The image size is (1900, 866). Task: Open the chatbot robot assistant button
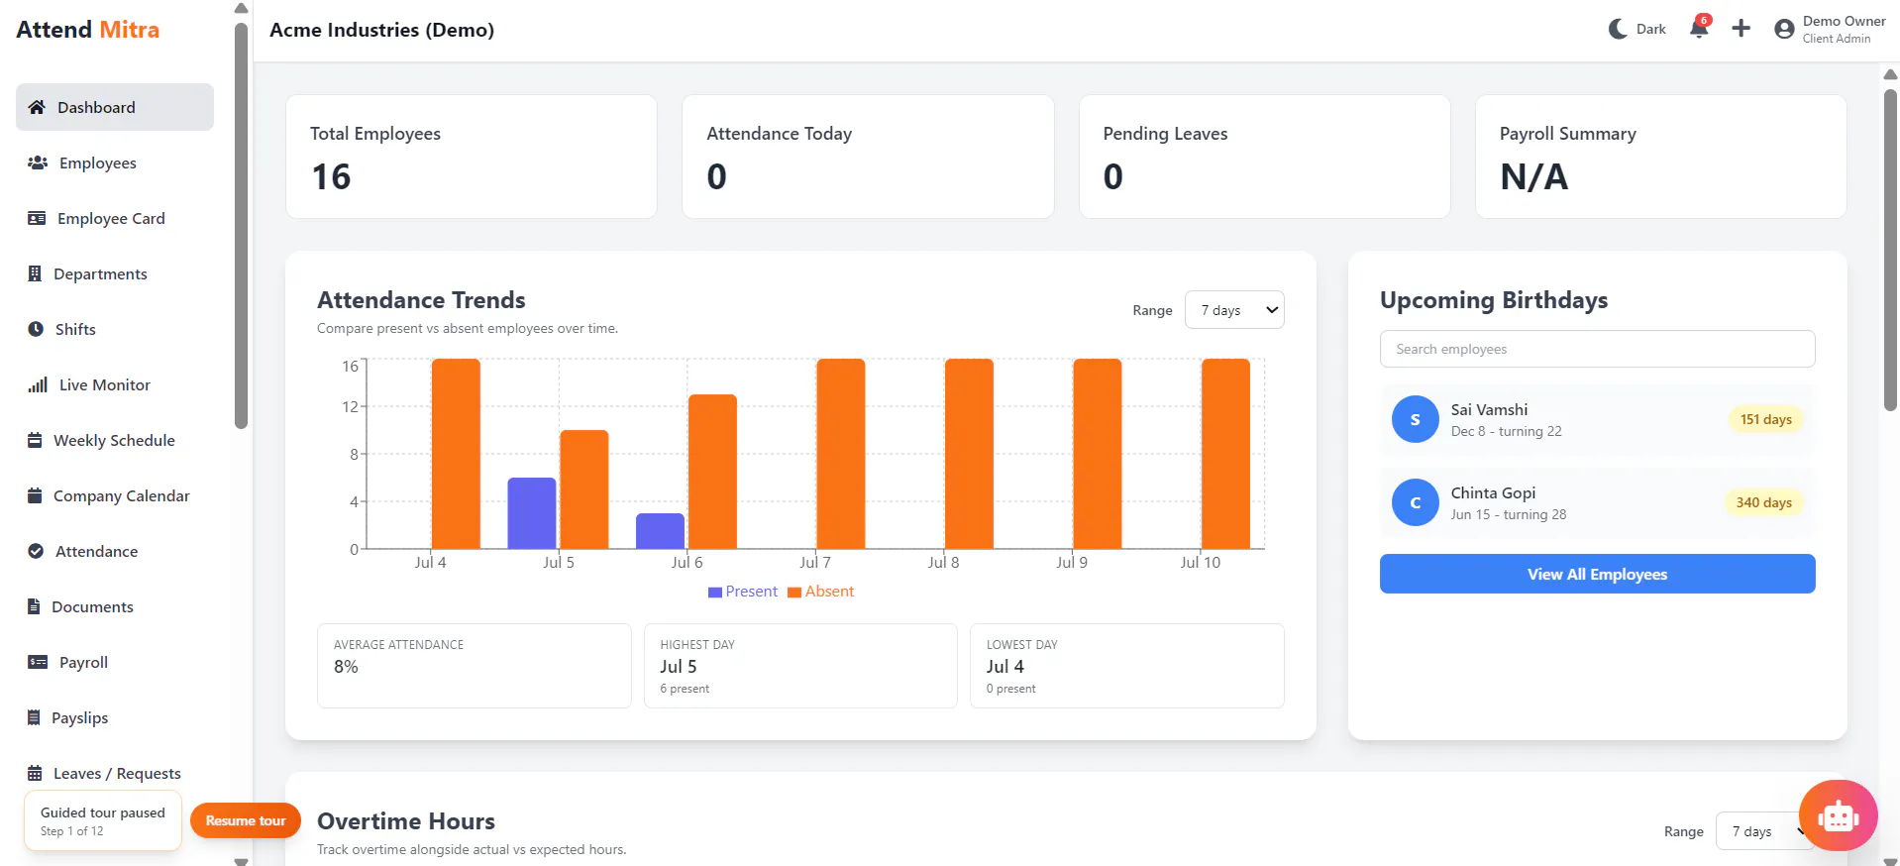[x=1839, y=816]
